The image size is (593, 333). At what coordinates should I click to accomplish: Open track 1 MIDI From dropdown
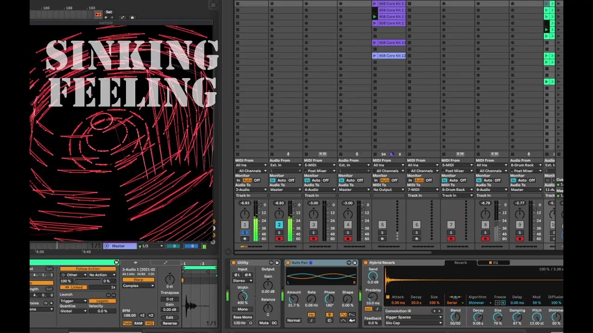pyautogui.click(x=251, y=165)
